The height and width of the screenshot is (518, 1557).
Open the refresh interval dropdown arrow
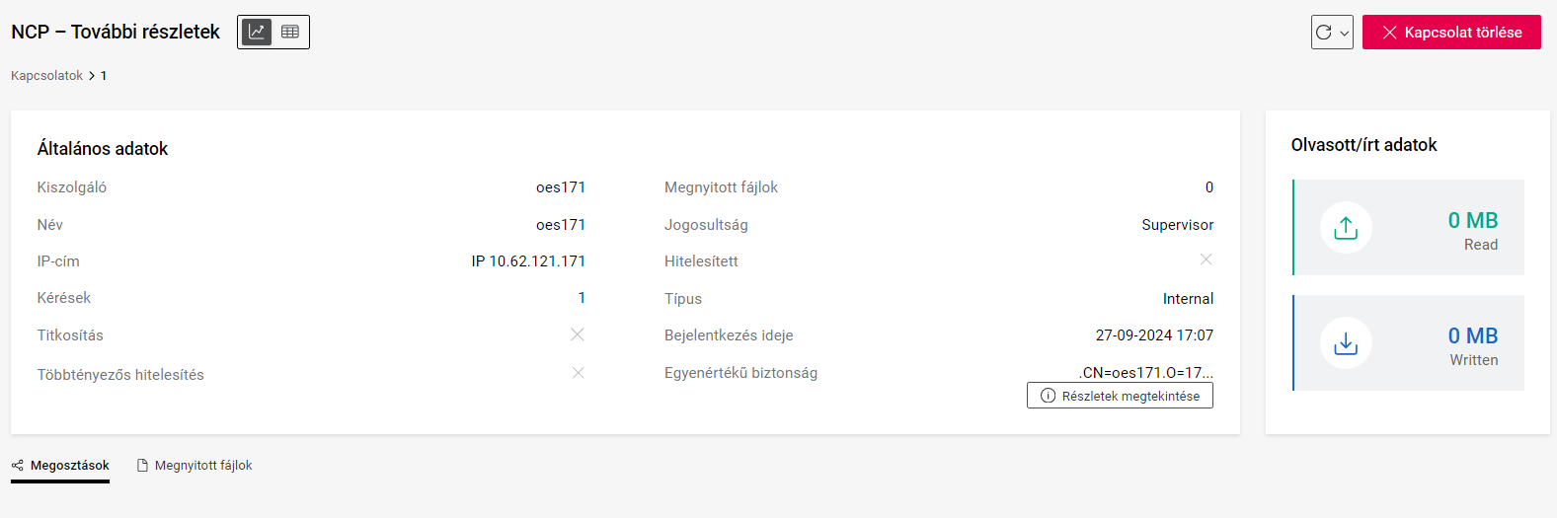pos(1344,33)
